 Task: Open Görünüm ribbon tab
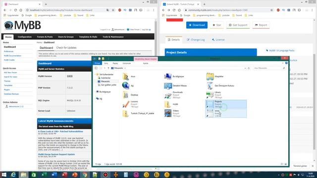point(127,63)
